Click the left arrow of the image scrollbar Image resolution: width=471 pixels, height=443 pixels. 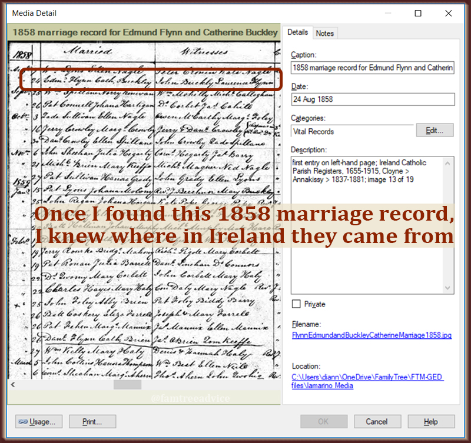[12, 384]
